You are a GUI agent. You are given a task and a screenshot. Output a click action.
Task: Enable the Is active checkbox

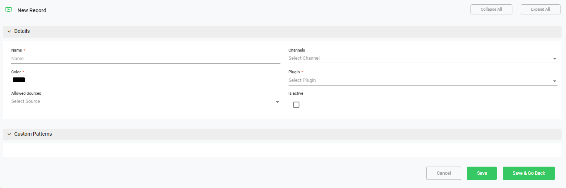[296, 105]
